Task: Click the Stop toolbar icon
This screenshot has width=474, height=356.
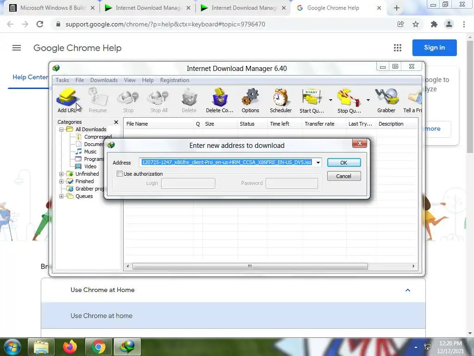Action: (128, 101)
